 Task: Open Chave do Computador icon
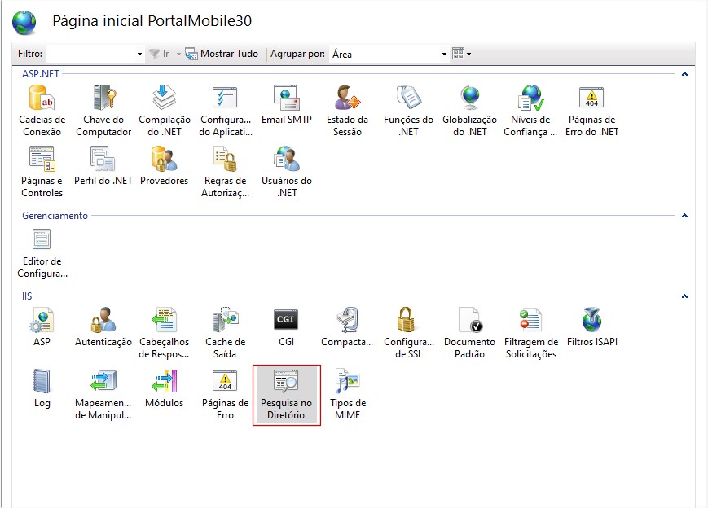(103, 111)
